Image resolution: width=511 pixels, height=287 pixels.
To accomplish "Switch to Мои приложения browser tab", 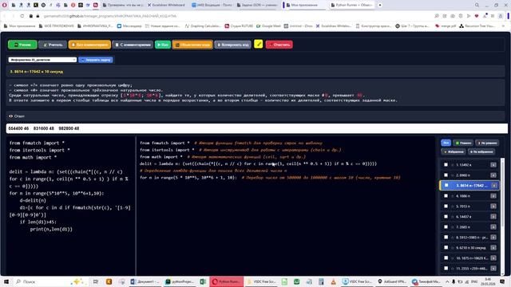I will pyautogui.click(x=305, y=6).
